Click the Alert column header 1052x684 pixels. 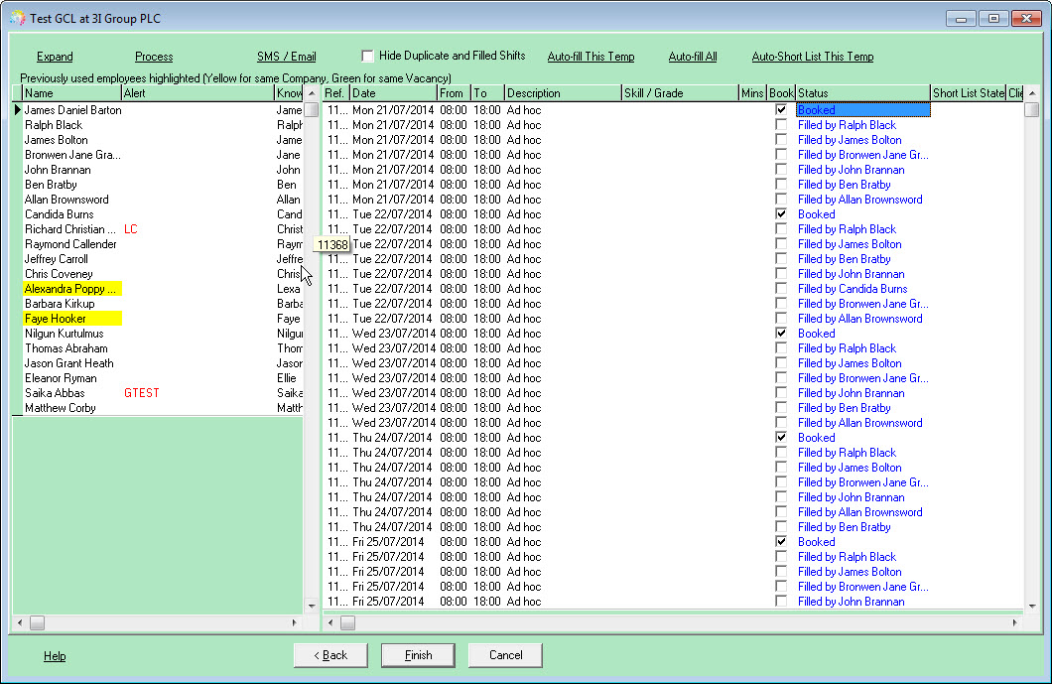pos(197,93)
